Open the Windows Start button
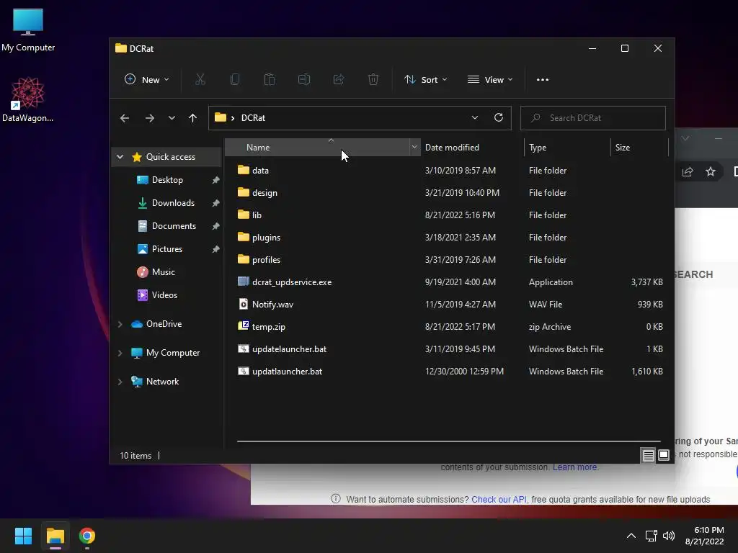This screenshot has height=553, width=738. pyautogui.click(x=23, y=536)
